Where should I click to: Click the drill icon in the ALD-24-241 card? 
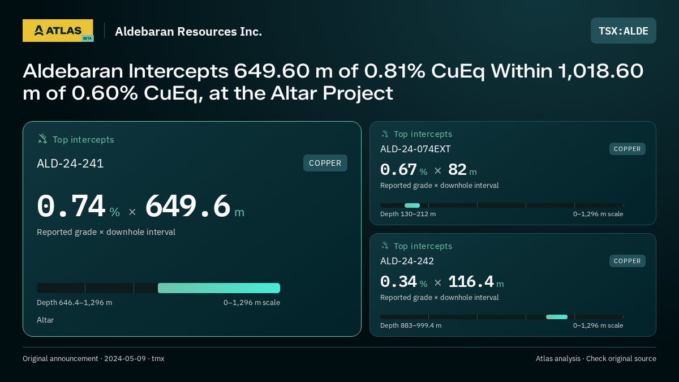tap(42, 139)
